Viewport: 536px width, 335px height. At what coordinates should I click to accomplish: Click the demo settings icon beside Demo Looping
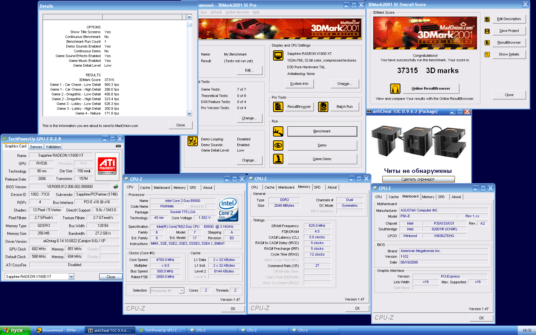click(193, 141)
